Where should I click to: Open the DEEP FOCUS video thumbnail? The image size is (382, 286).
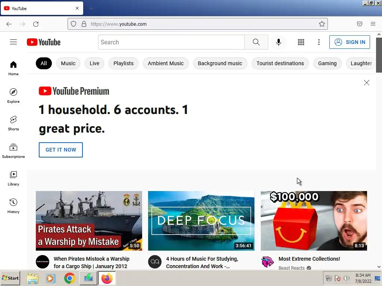click(201, 221)
